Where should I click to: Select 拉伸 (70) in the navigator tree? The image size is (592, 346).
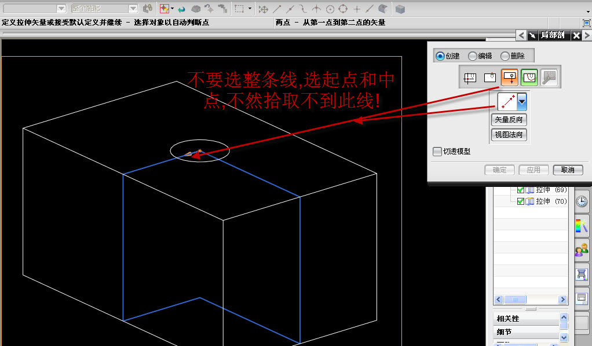551,201
